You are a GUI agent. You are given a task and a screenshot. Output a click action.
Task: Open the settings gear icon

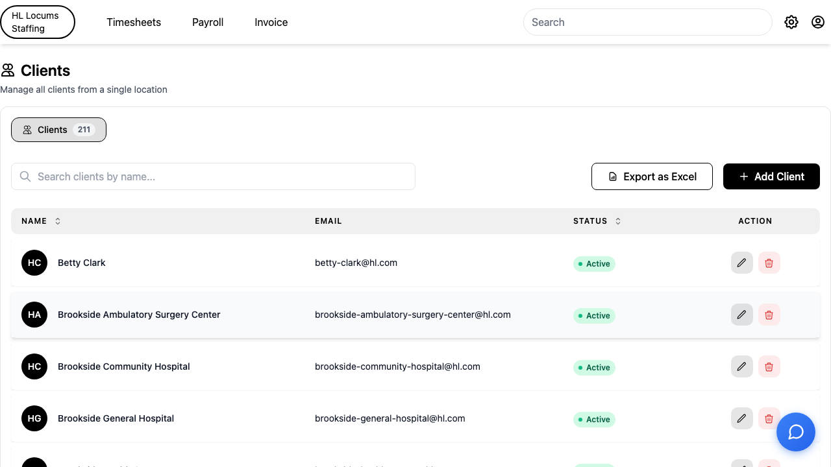point(791,22)
